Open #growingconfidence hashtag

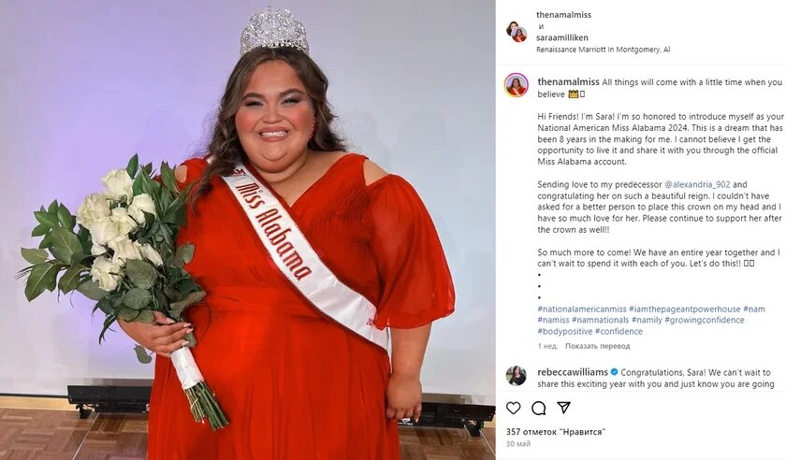pyautogui.click(x=705, y=320)
